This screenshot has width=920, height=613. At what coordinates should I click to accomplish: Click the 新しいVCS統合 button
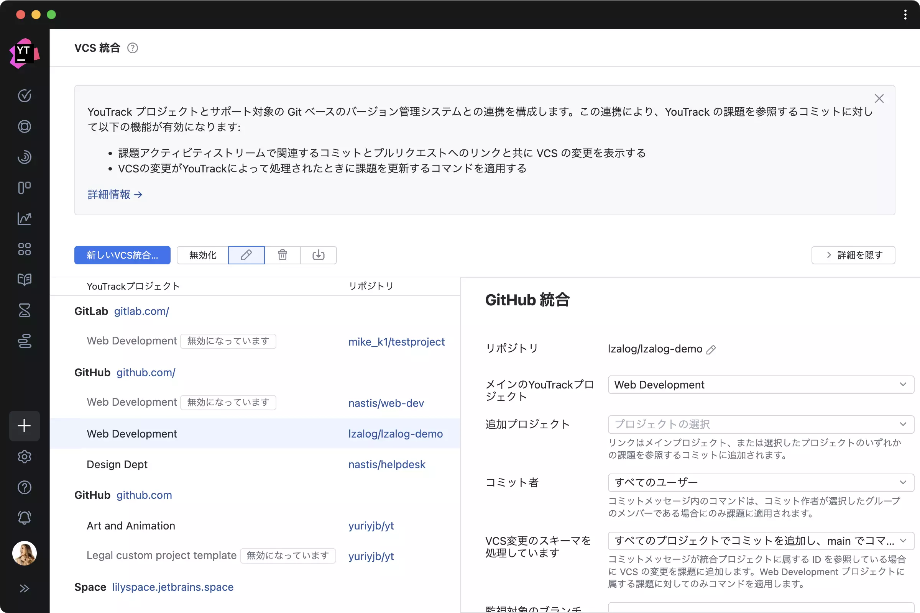point(122,255)
